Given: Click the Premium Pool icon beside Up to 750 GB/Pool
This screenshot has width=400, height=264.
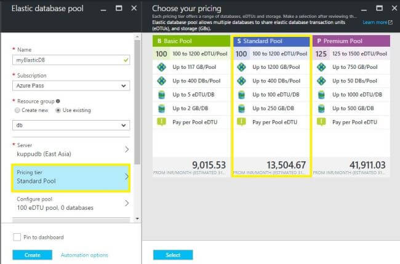Looking at the screenshot, I should tap(321, 67).
